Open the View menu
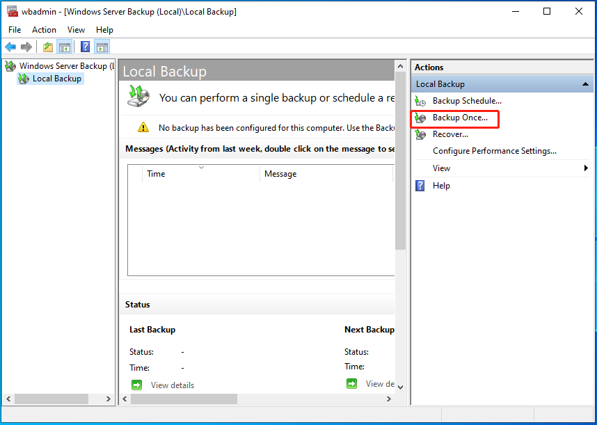597x425 pixels. (x=76, y=29)
